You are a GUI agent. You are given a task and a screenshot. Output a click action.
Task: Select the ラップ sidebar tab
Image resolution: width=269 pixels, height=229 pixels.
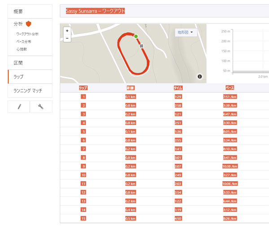[30, 76]
